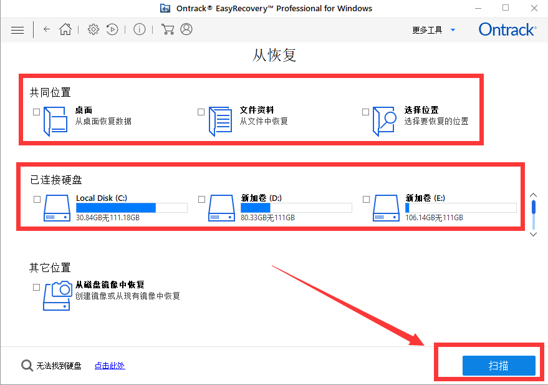
Task: Open the hamburger menu
Action: [17, 30]
